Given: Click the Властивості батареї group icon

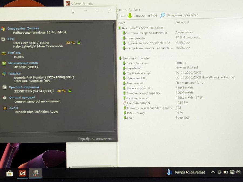Looking at the screenshot, I should click(120, 58).
